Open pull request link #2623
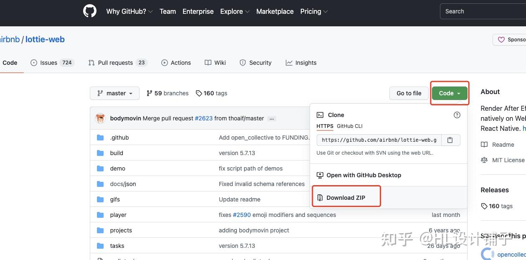The image size is (526, 260). 203,118
